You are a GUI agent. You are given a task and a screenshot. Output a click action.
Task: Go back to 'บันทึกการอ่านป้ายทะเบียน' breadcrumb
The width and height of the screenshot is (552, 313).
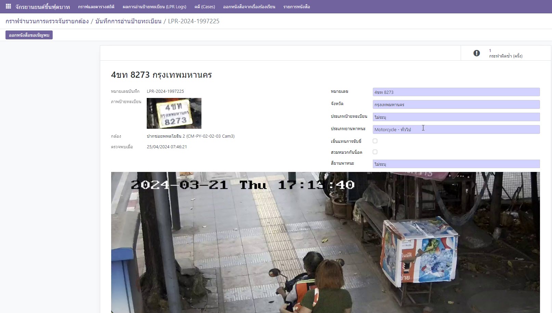pyautogui.click(x=128, y=21)
